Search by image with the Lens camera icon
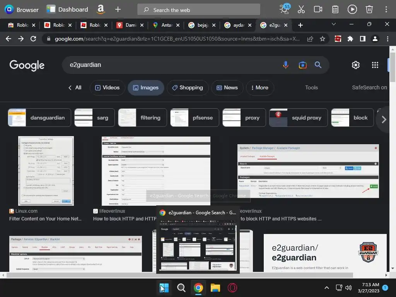This screenshot has height=297, width=396. [x=302, y=65]
